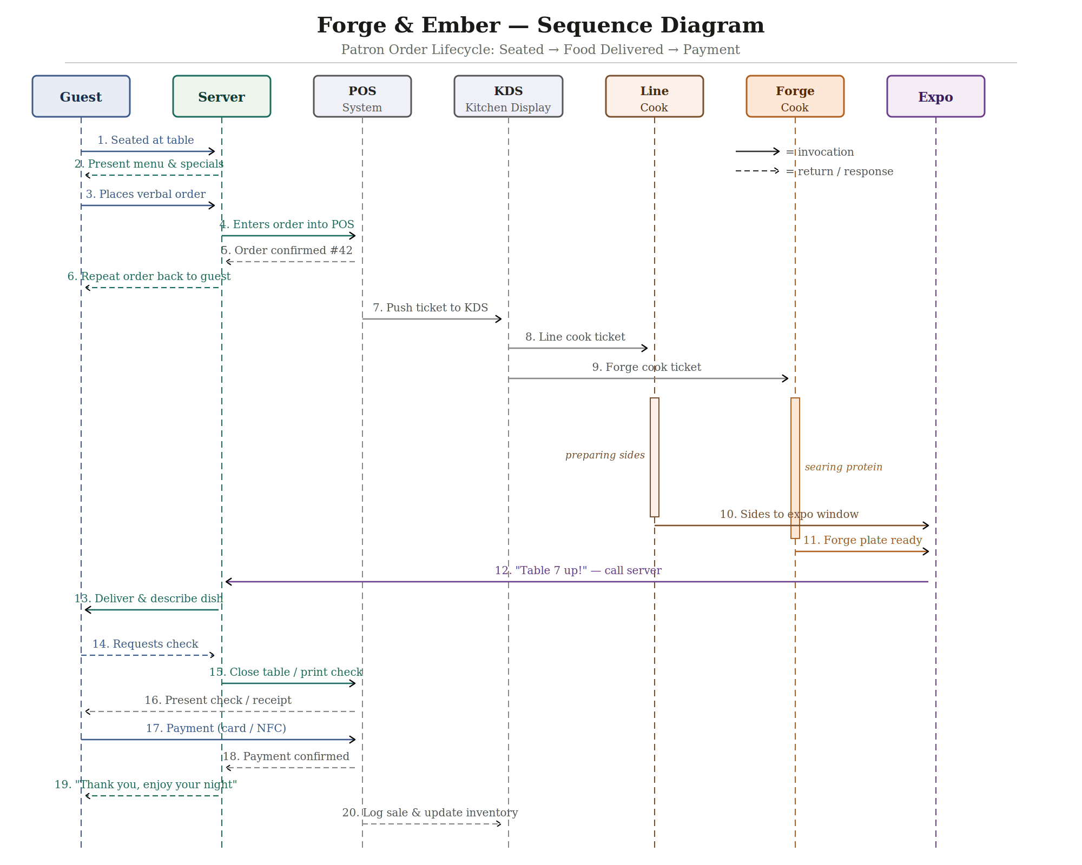Click message '18. Payment confirmed'
This screenshot has height=865, width=1082.
point(286,757)
